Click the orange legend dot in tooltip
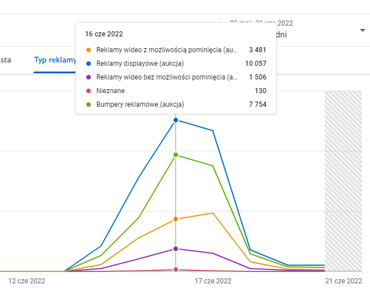Viewport: 370px width, 293px height. click(x=89, y=49)
